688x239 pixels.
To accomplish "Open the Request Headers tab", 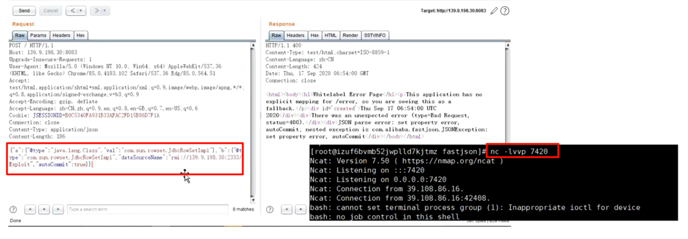I will pos(61,35).
